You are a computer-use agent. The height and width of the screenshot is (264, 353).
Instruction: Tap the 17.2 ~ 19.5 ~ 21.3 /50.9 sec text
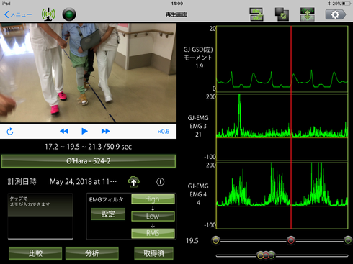click(x=89, y=147)
